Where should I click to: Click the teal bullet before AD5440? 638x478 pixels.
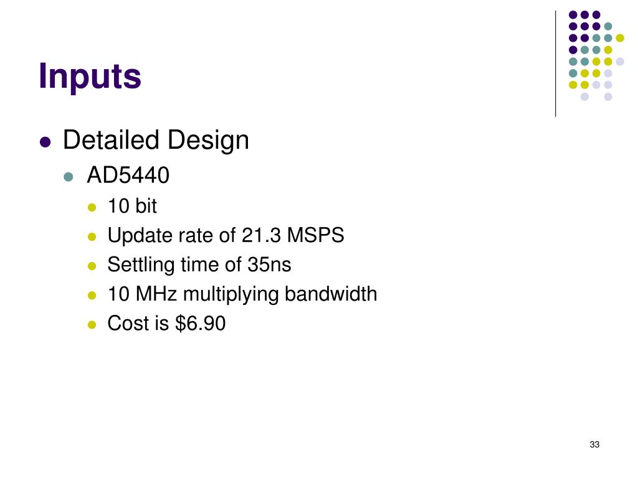click(69, 177)
